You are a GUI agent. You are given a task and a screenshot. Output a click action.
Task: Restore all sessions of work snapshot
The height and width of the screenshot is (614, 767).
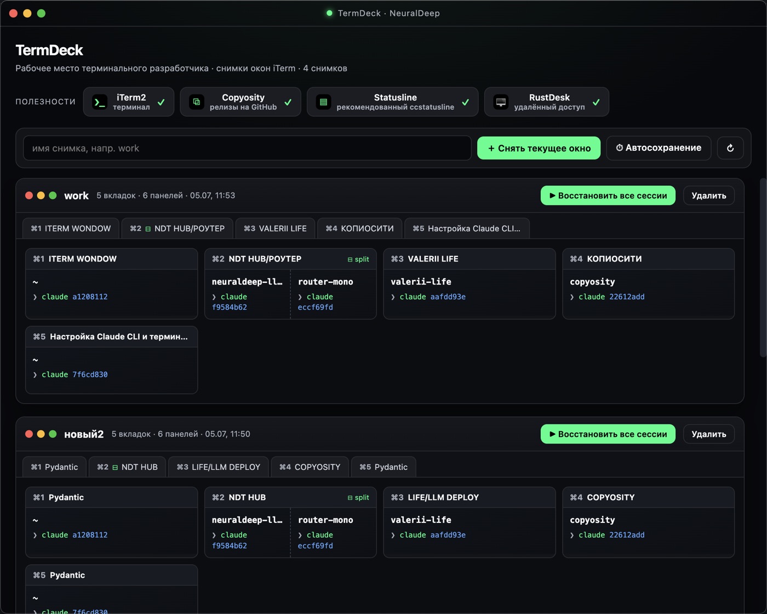click(608, 196)
